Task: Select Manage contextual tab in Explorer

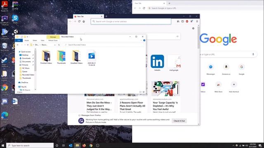Action: coord(53,37)
